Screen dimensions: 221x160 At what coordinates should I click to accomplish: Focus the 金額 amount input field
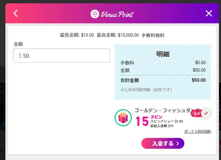click(x=61, y=55)
